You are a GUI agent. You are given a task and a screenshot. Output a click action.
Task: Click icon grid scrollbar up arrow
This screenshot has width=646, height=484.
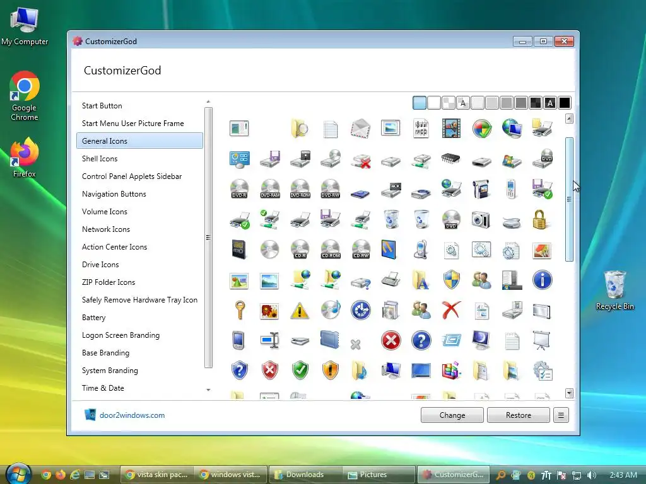[570, 118]
